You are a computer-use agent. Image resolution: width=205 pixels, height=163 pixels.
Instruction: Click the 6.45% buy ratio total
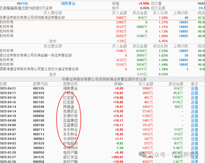(x=163, y=41)
